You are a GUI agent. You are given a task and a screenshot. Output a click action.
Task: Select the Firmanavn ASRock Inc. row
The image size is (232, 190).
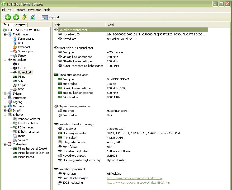131,174
